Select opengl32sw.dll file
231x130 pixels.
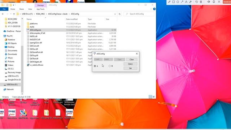point(36,43)
